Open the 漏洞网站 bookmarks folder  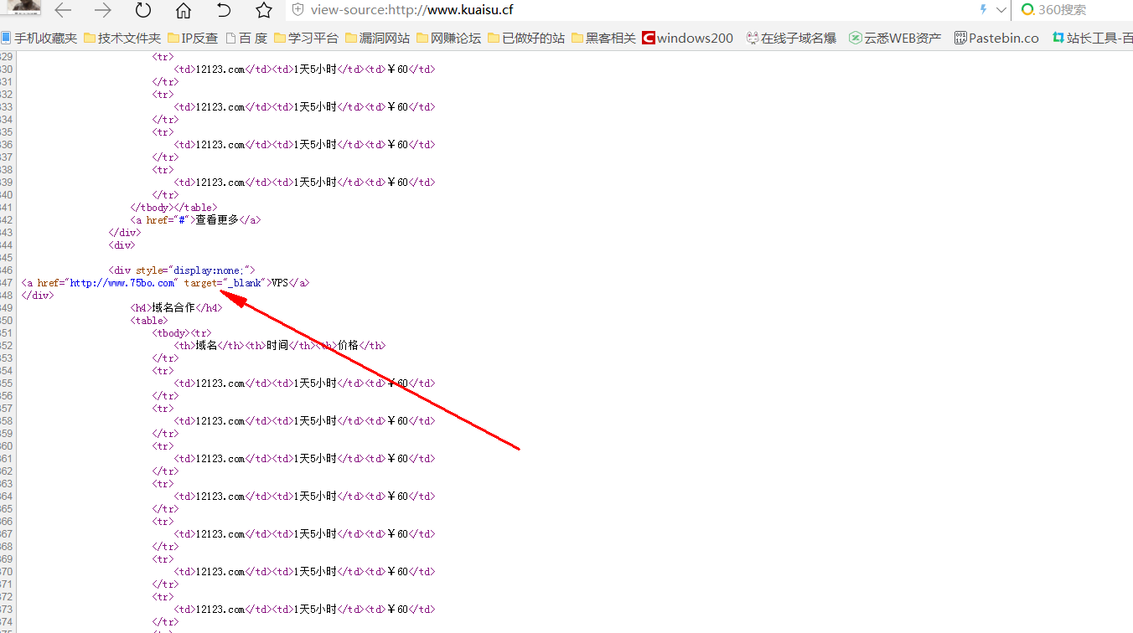(378, 38)
